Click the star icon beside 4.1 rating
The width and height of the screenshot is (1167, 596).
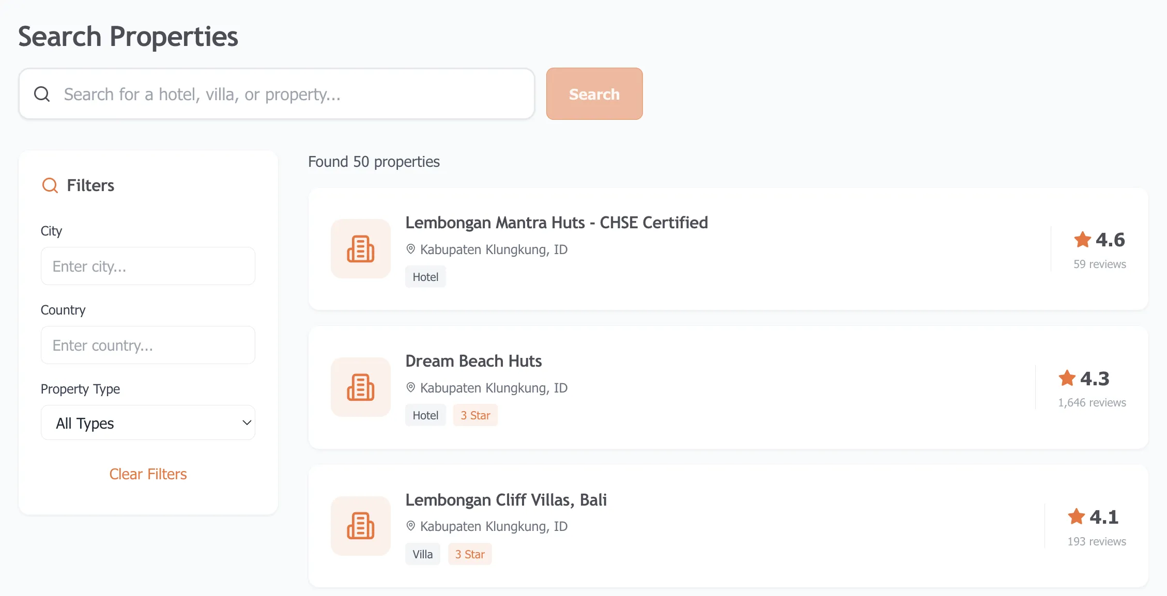(x=1076, y=516)
